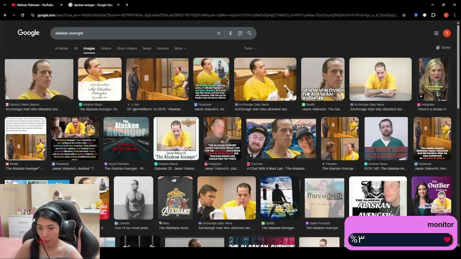
Task: Switch to Short videos tab
Action: click(127, 48)
